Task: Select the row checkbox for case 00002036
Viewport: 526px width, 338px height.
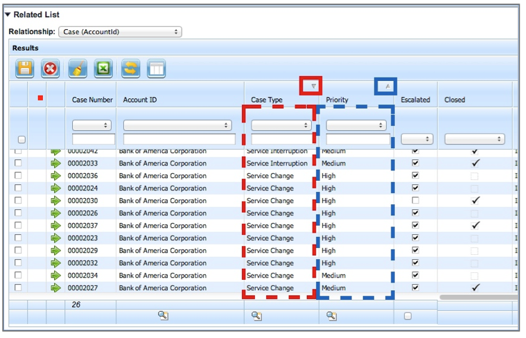Action: 18,175
